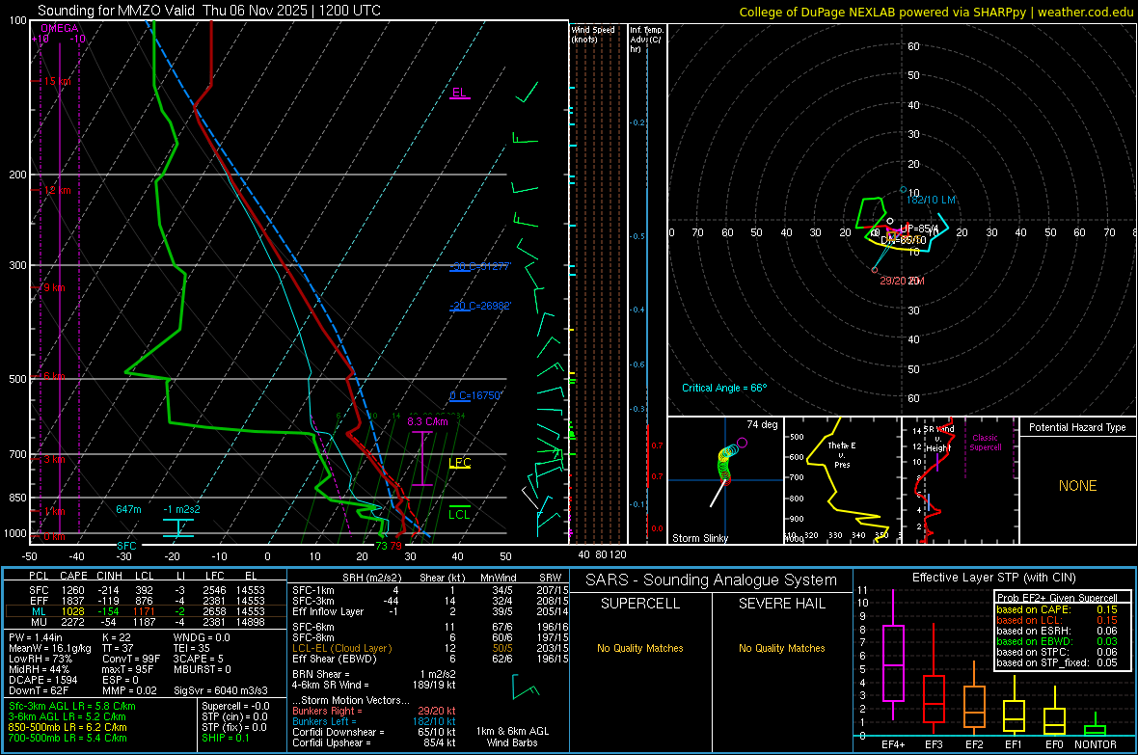
Task: Click 'Critical Angle = 66°' text
Action: (x=724, y=388)
